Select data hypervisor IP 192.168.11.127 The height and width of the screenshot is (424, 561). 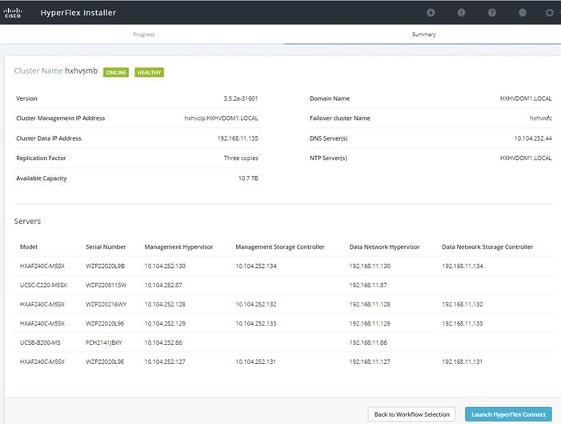tap(370, 362)
